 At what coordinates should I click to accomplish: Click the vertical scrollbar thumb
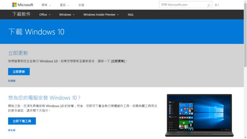[x=245, y=35]
